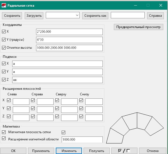
Task: Uncheck the X row Слева checkbox
Action: 9,100
